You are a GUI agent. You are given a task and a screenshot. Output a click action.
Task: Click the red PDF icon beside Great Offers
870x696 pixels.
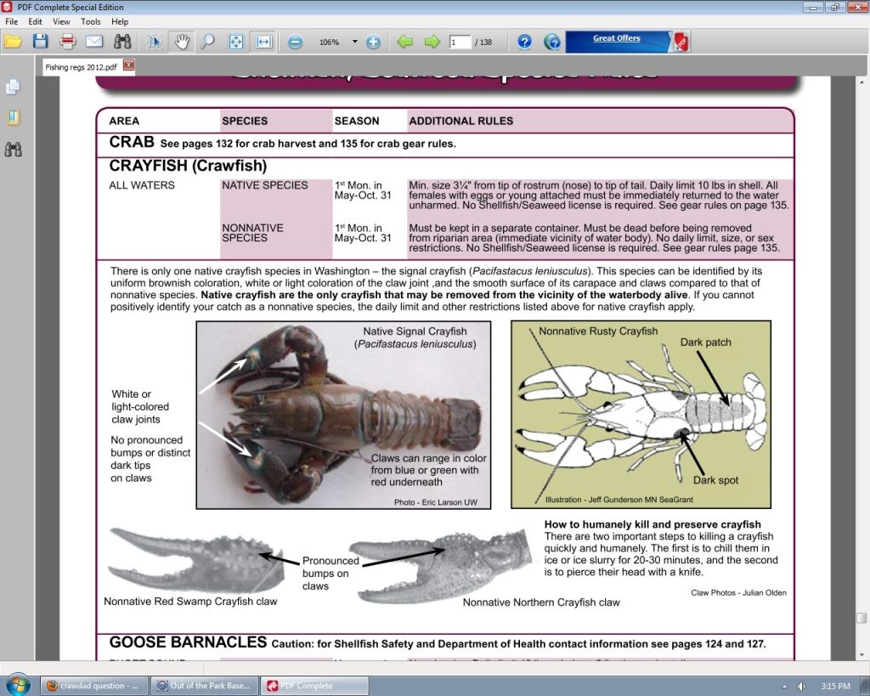point(681,42)
